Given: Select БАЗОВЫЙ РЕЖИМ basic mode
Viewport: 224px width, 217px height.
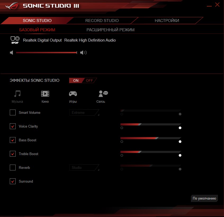Looking at the screenshot, I should (x=37, y=30).
